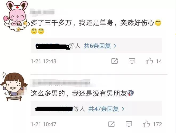Open the reply icon on the 10:47 comment
Screen dimensions: 176x133
tap(129, 124)
